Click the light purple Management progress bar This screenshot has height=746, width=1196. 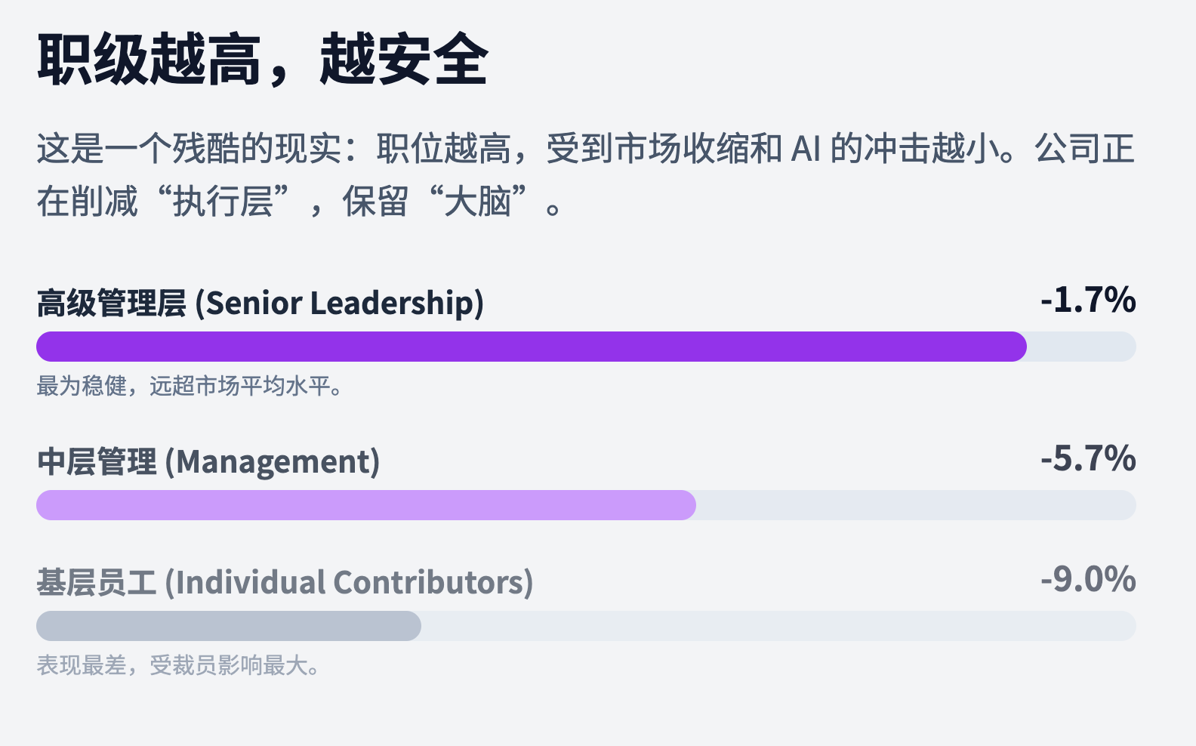pyautogui.click(x=365, y=505)
